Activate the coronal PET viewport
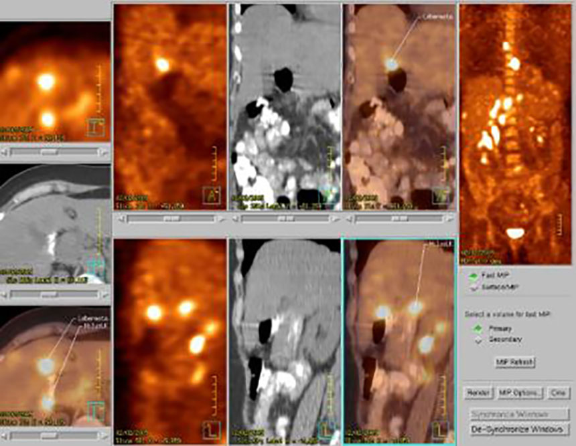This screenshot has width=576, height=446. tap(170, 107)
